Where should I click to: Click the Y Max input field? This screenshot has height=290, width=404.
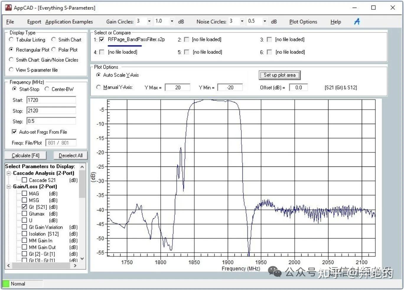[x=177, y=88]
